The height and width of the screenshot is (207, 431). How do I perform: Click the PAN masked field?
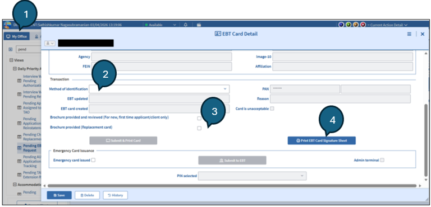(x=305, y=89)
